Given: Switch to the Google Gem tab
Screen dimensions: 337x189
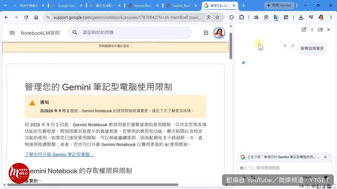Looking at the screenshot, I should click(x=67, y=6).
